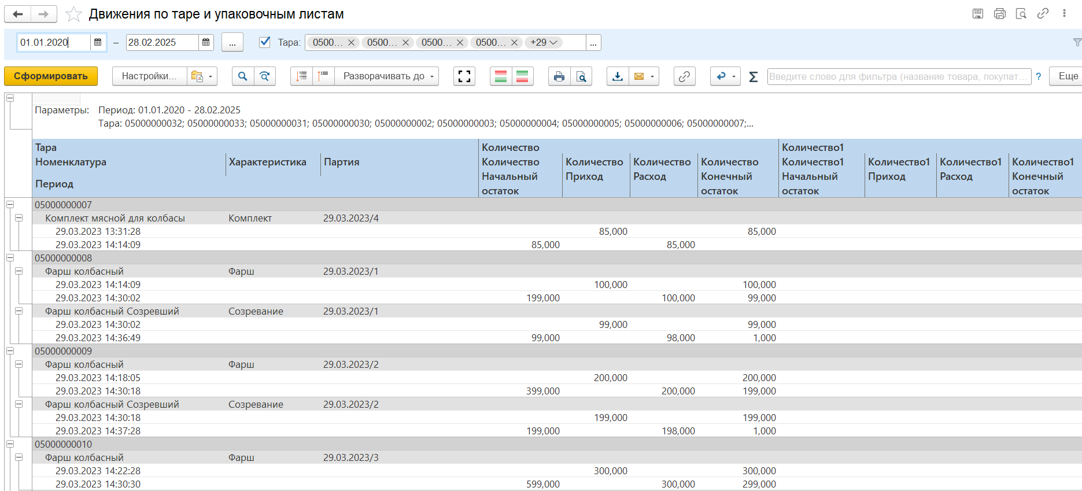Screen dimensions: 1082x491
Task: Click the fullscreen expand icon
Action: coord(464,76)
